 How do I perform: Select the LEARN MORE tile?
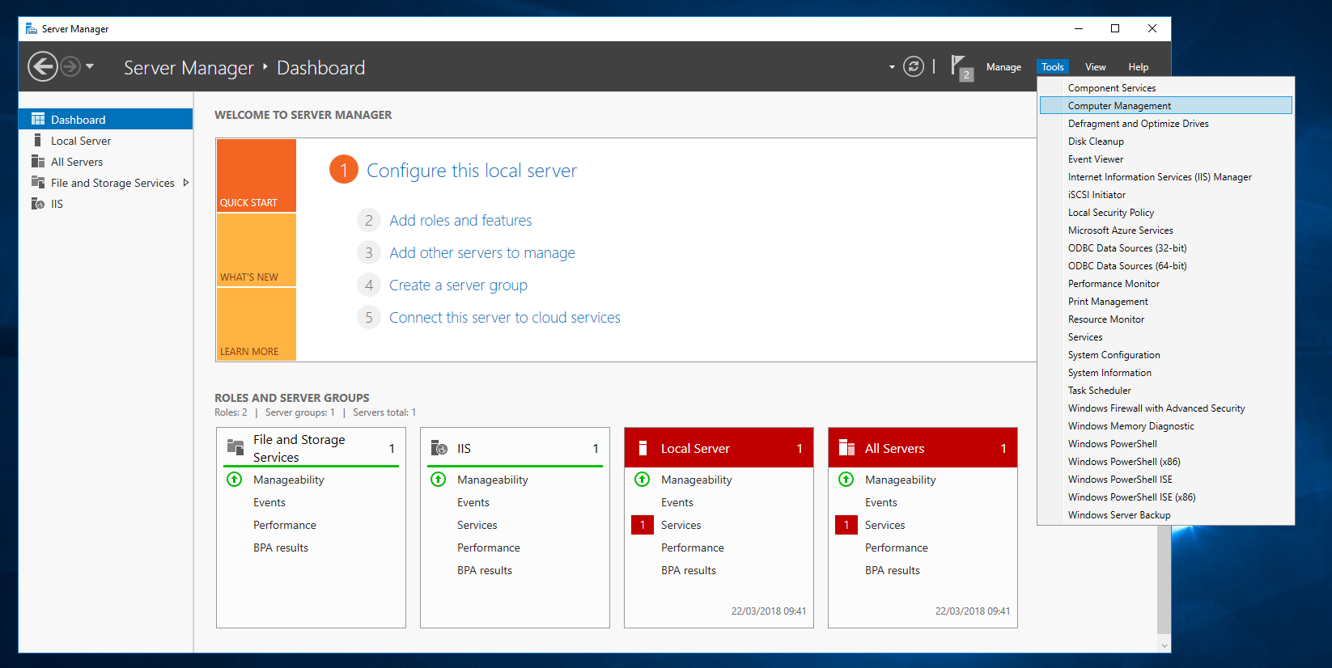256,324
